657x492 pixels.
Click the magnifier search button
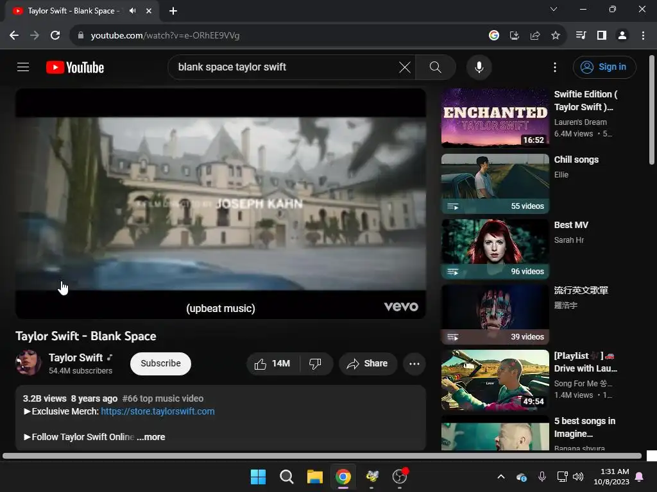(x=436, y=67)
